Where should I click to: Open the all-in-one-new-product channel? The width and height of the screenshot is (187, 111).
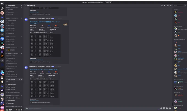click(x=14, y=92)
